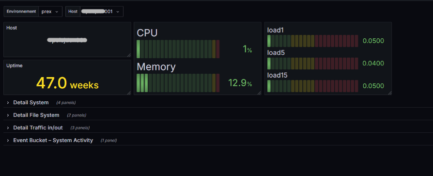
Task: Expand Event Bucket – System Activity row
Action: click(x=53, y=140)
